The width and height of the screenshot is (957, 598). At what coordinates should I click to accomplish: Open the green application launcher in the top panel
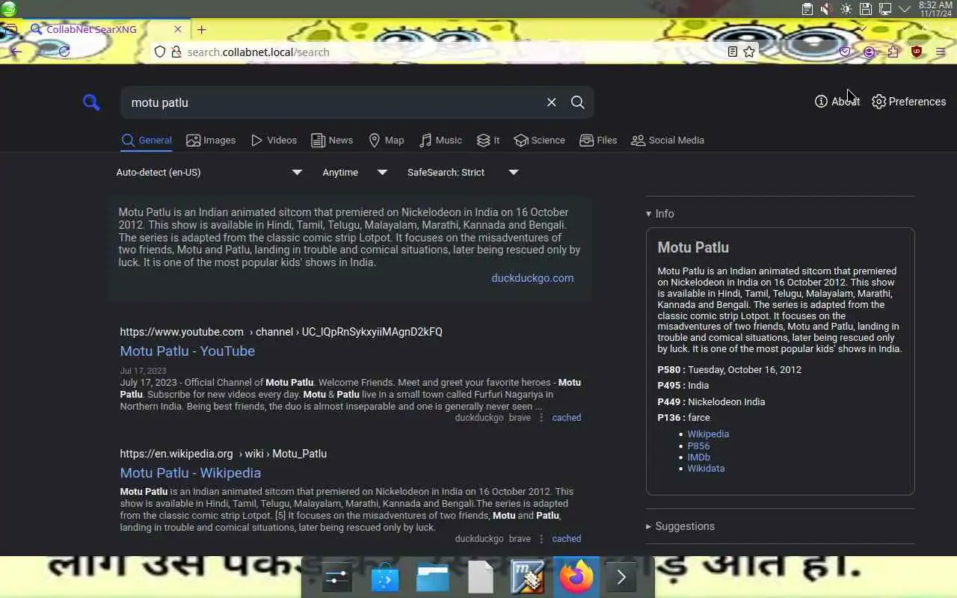point(8,9)
